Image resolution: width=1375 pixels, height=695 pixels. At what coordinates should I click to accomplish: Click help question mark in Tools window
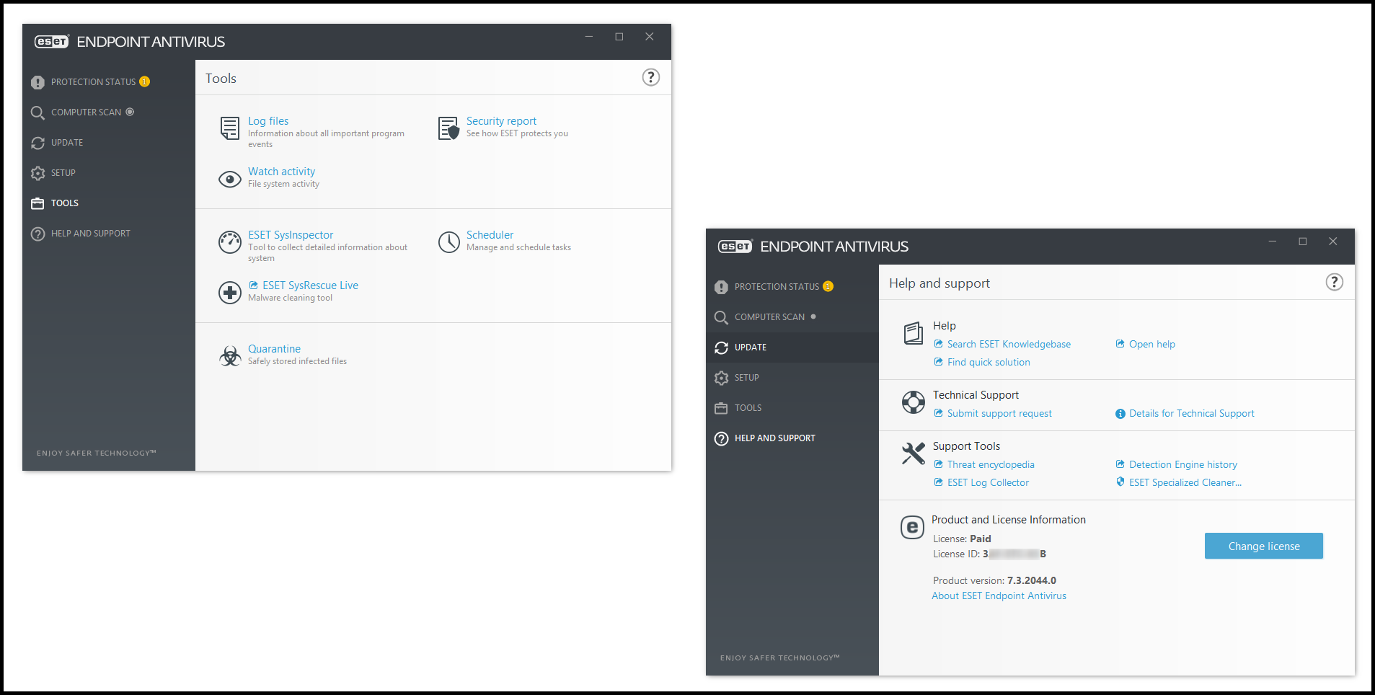[x=650, y=77]
